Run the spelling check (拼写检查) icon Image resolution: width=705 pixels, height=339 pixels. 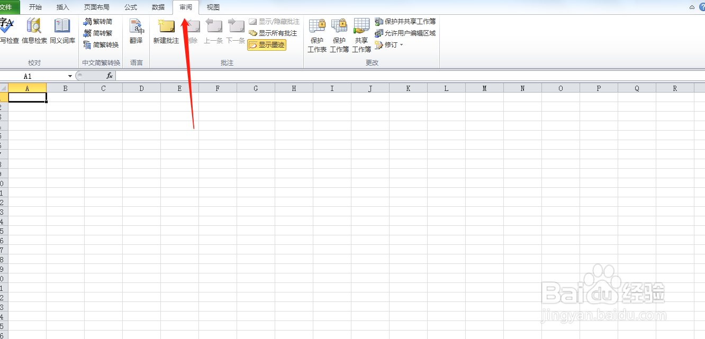click(8, 31)
